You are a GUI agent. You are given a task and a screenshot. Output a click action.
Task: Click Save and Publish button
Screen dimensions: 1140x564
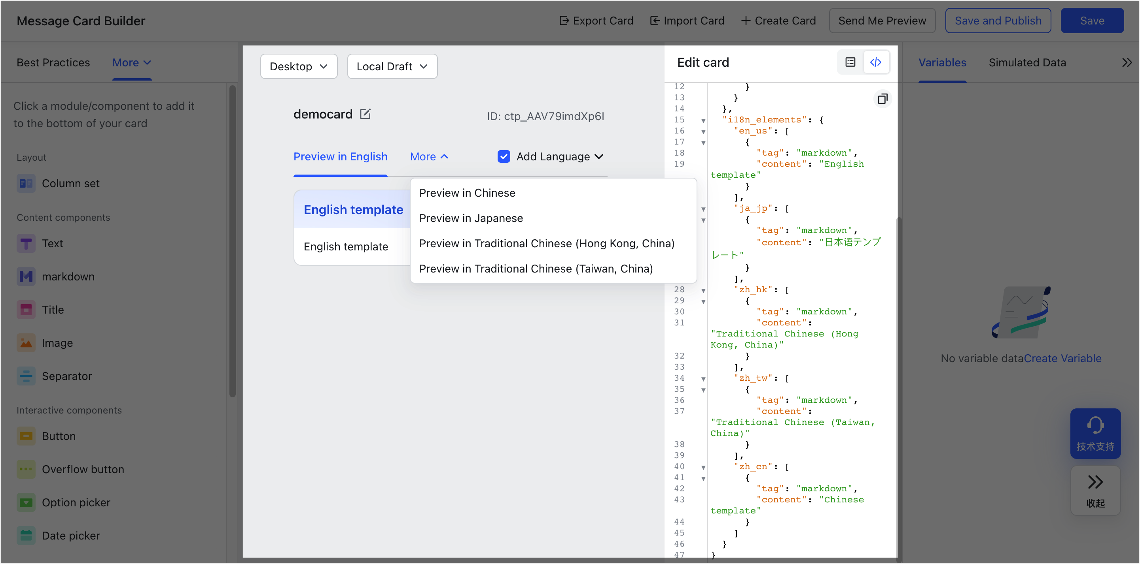pyautogui.click(x=998, y=21)
